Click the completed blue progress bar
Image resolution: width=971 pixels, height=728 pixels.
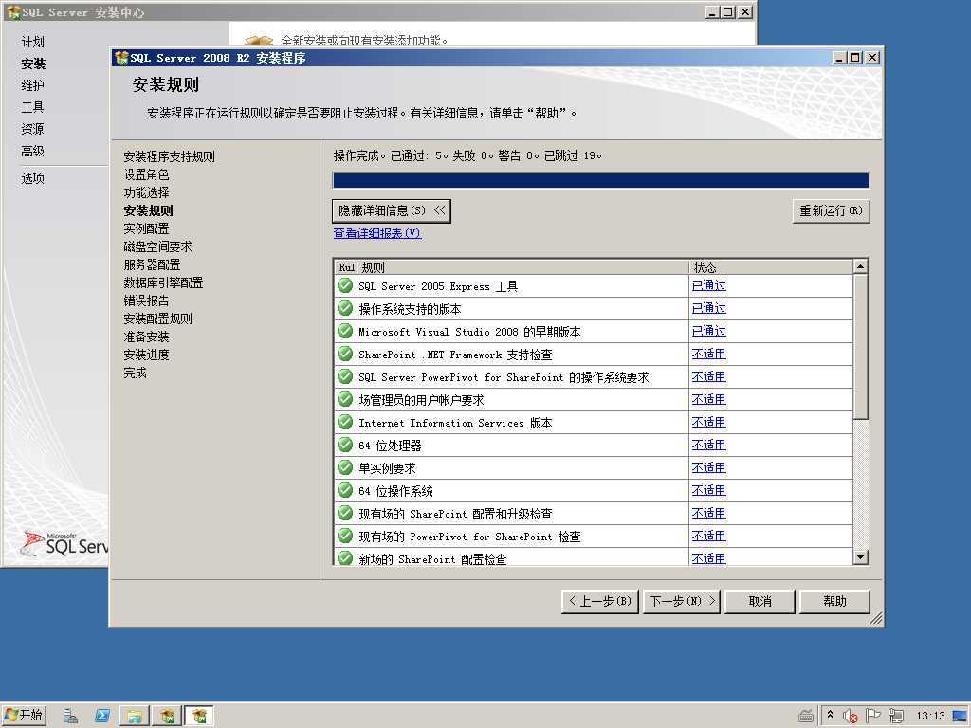600,180
